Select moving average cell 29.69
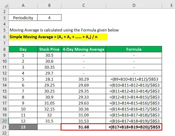 tap(84, 85)
